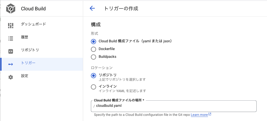Click the リポジトリ code-brackets icon

click(x=11, y=51)
